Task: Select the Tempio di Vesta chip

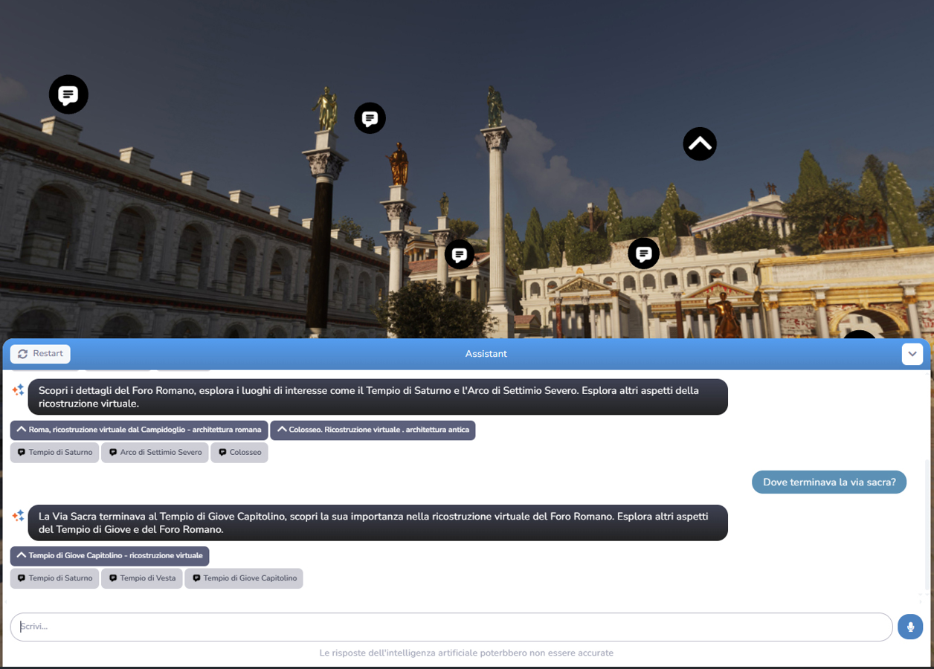Action: (142, 578)
